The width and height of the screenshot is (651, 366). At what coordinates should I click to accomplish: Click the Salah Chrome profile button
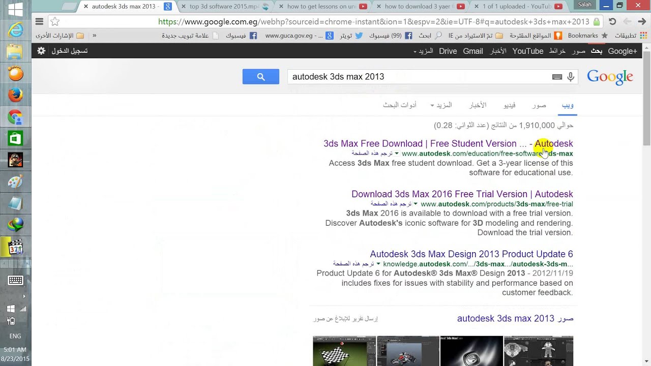585,5
